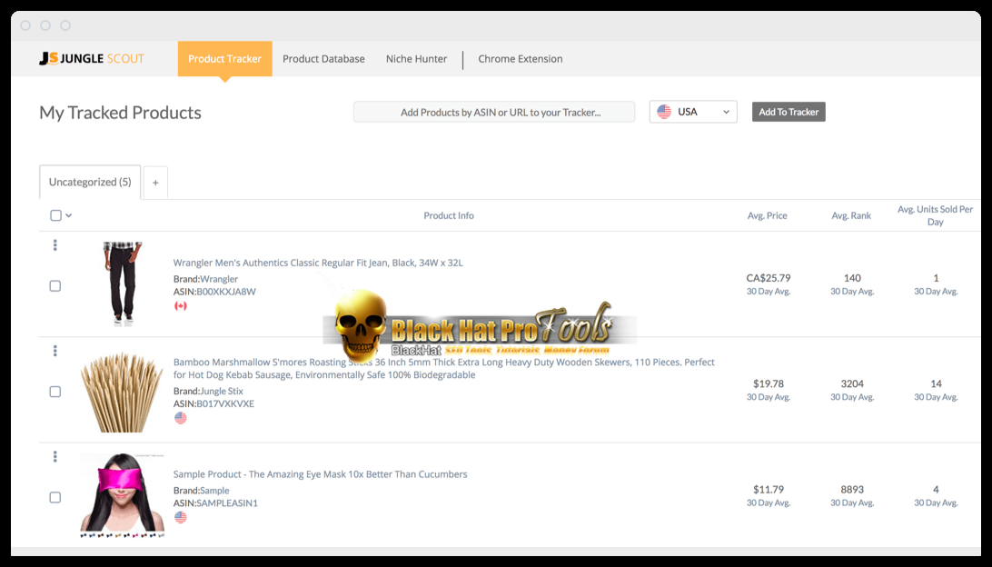Viewport: 992px width, 567px height.
Task: Click the Brand: Wrangler label
Action: click(205, 279)
